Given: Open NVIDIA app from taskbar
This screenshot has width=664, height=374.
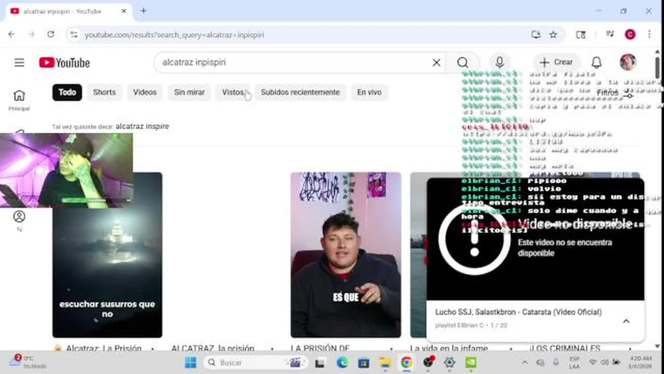Looking at the screenshot, I should click(x=471, y=363).
